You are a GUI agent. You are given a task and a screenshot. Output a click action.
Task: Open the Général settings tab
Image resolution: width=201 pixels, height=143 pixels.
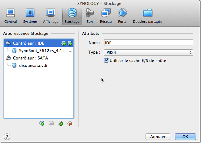click(11, 16)
